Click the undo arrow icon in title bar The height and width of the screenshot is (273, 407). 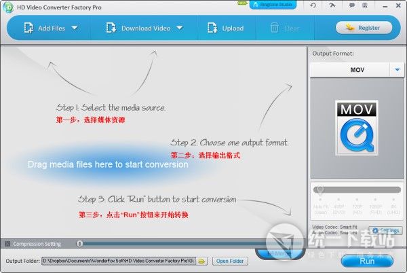[313, 6]
